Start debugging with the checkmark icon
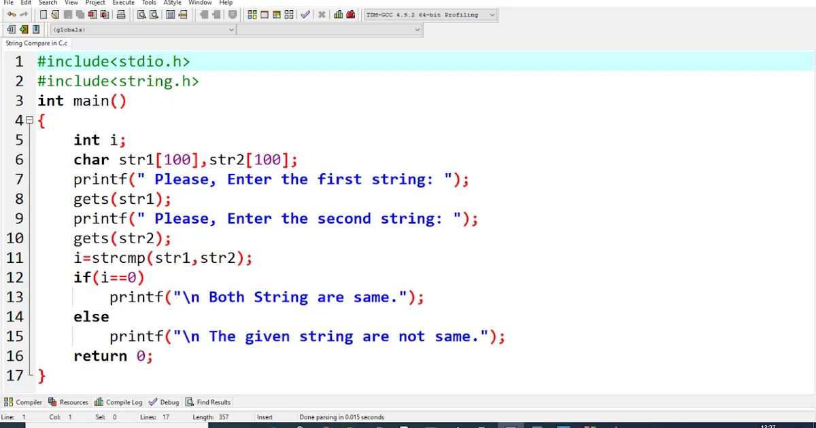The width and height of the screenshot is (816, 428). pos(305,14)
